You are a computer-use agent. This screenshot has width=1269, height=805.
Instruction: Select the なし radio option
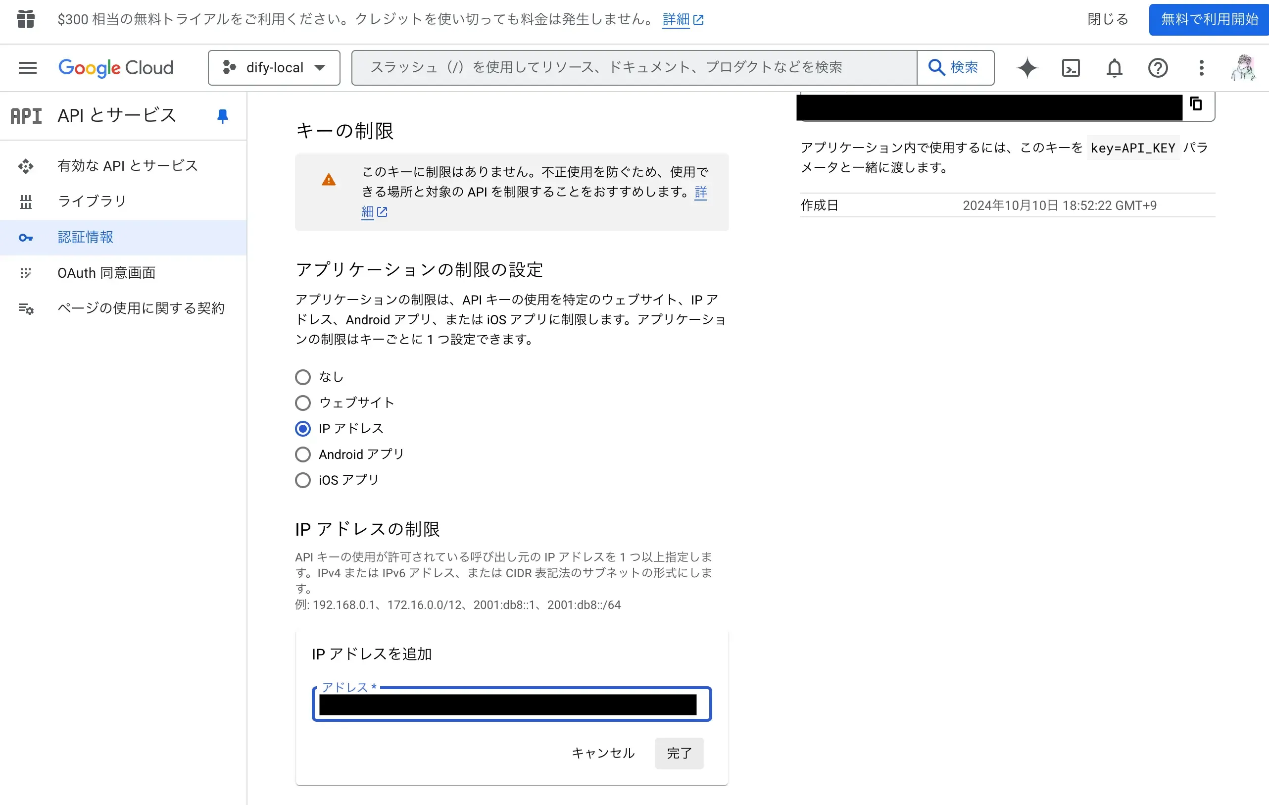(x=303, y=377)
